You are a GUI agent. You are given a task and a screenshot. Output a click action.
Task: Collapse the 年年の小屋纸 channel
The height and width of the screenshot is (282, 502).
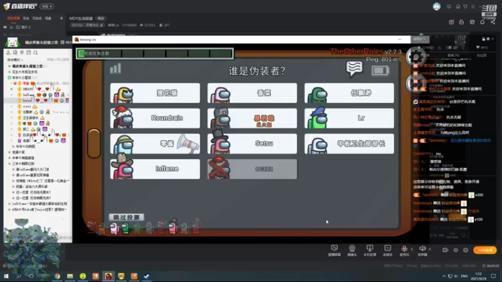point(9,77)
